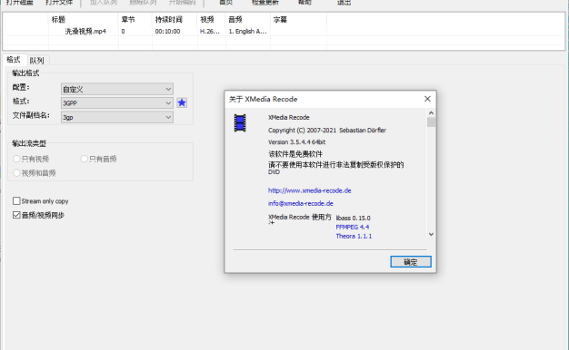Click the 确定 button in the About dialog
The height and width of the screenshot is (350, 569).
411,262
